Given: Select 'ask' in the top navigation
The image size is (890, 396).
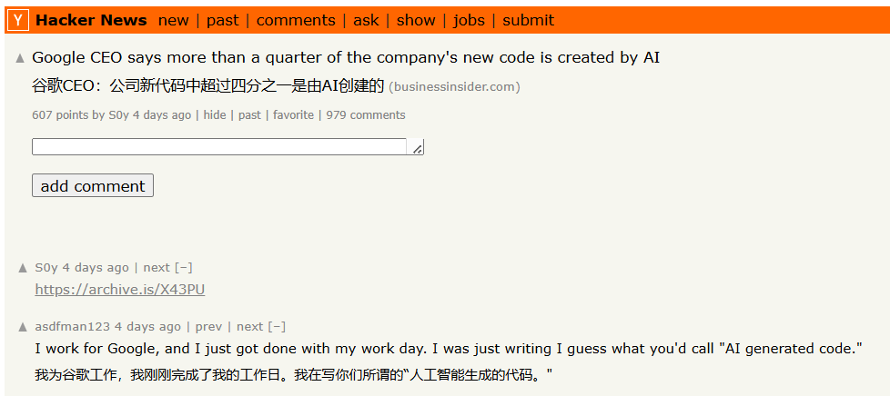Looking at the screenshot, I should coord(366,20).
